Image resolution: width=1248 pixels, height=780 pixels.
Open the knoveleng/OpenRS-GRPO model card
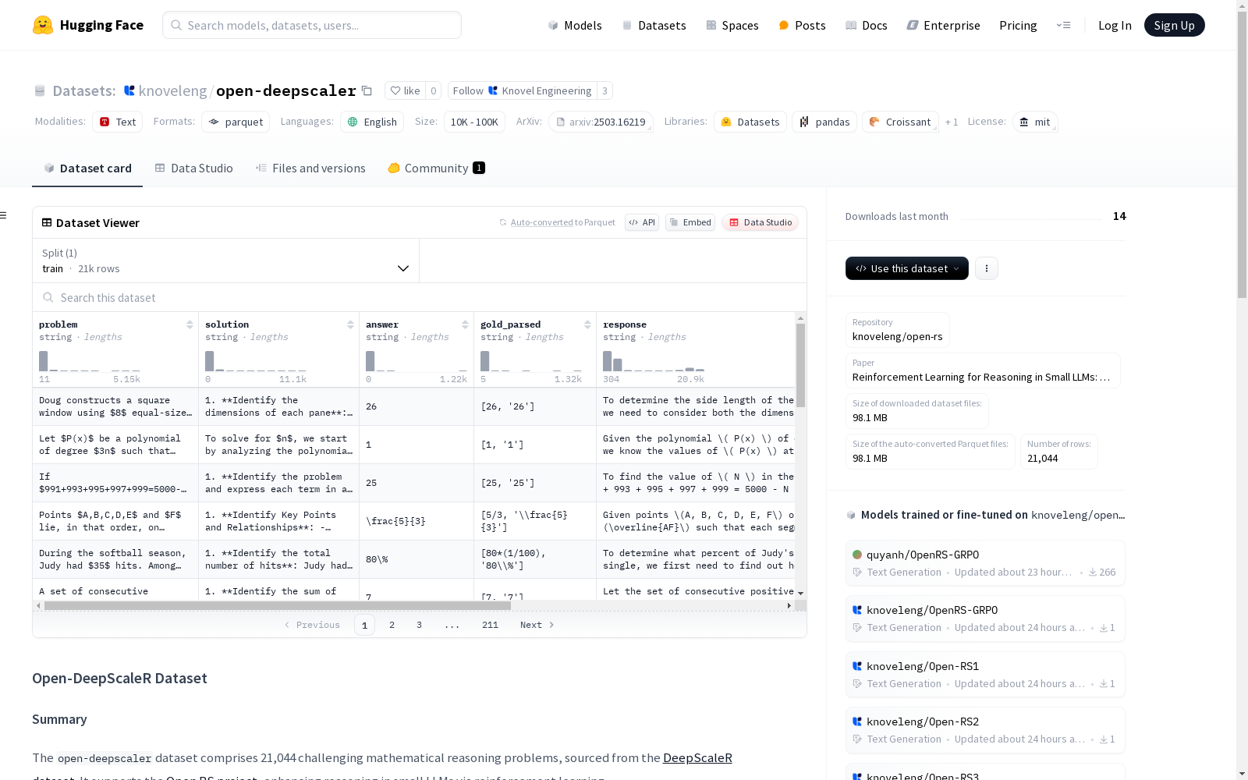pos(985,618)
